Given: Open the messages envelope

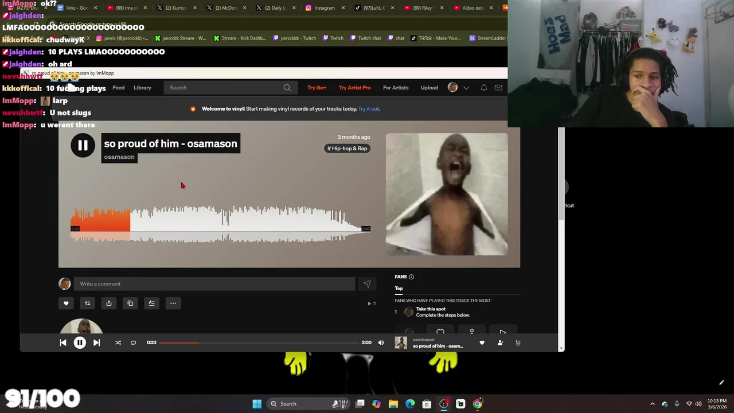Looking at the screenshot, I should 498,88.
